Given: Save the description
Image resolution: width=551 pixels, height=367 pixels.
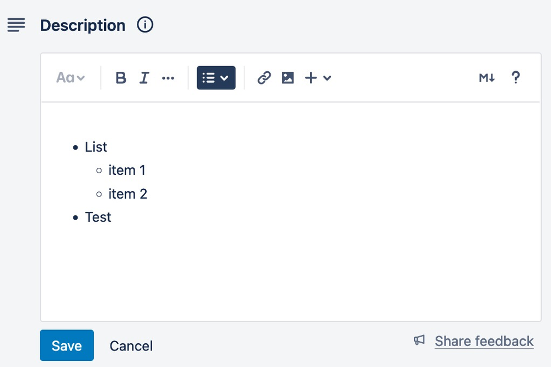Looking at the screenshot, I should pos(67,345).
